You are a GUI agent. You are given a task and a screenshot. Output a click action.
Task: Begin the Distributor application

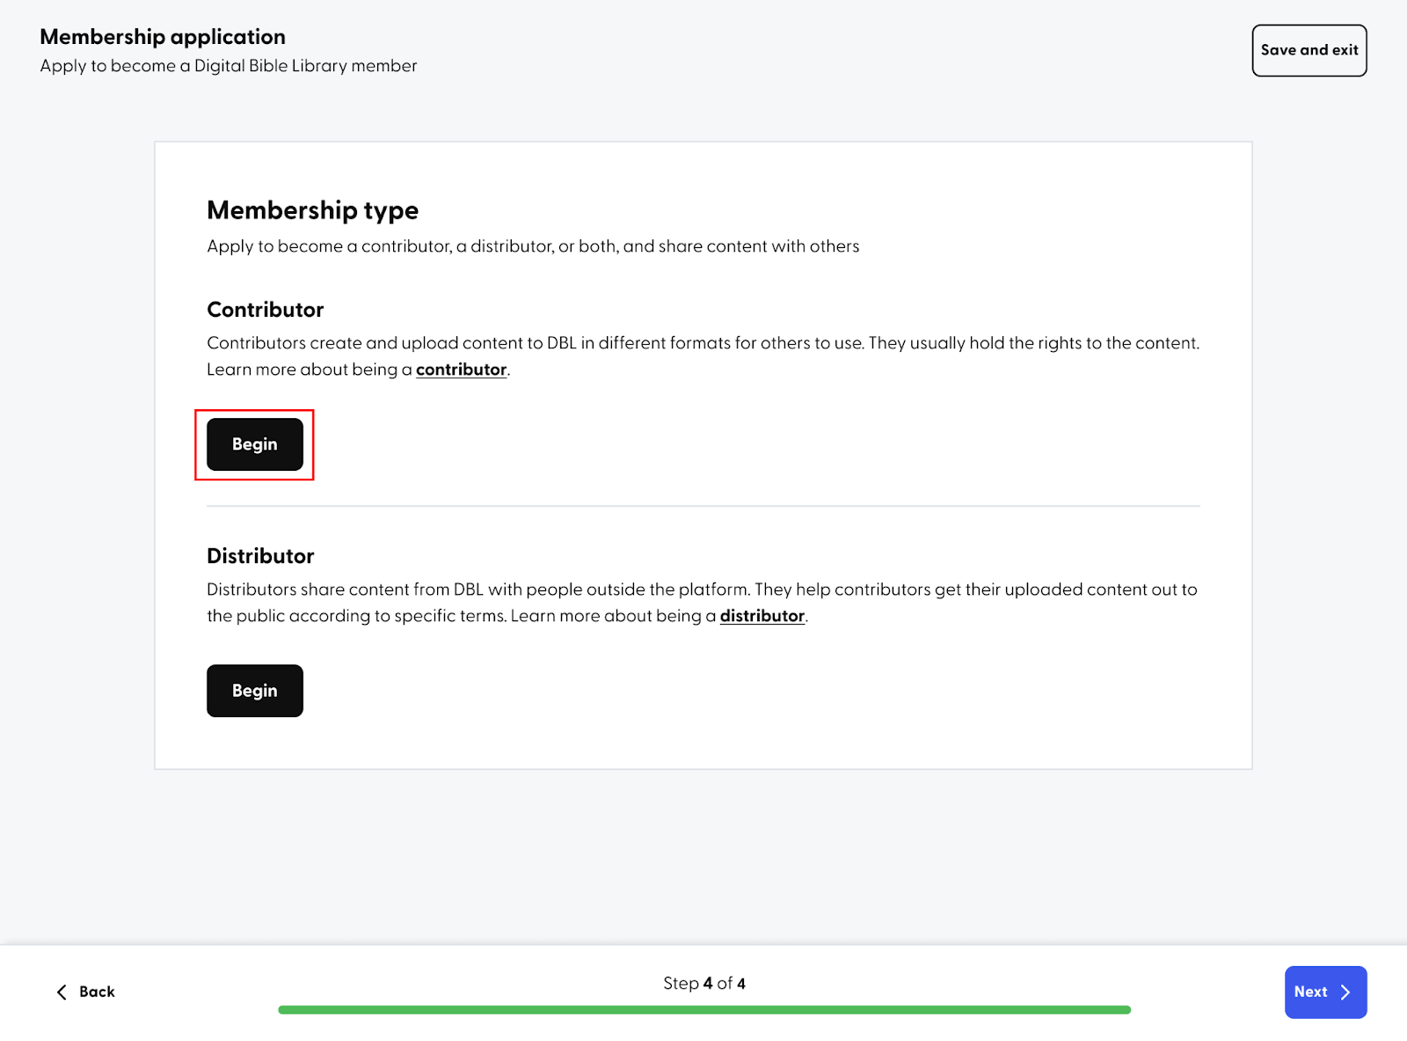point(255,691)
